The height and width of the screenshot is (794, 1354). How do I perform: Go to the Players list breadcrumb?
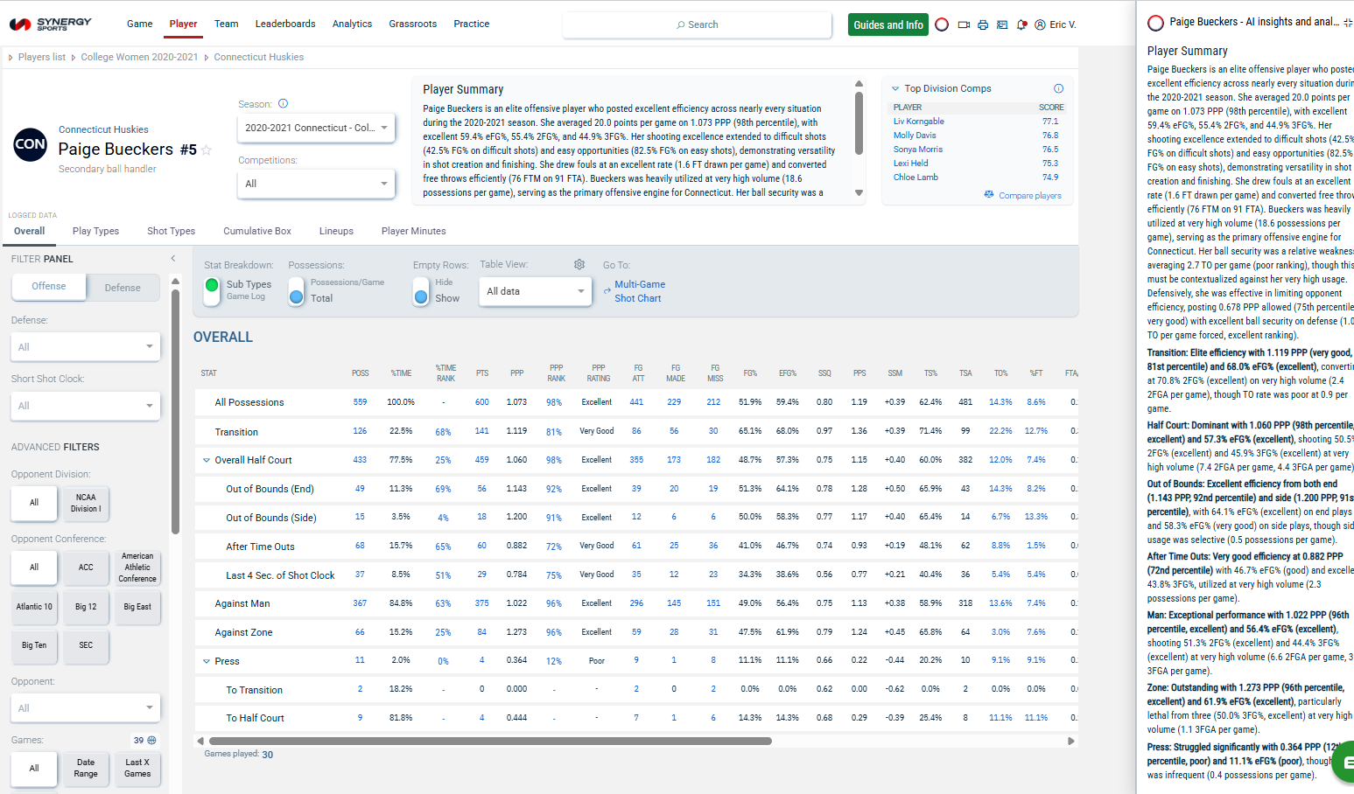tap(42, 57)
